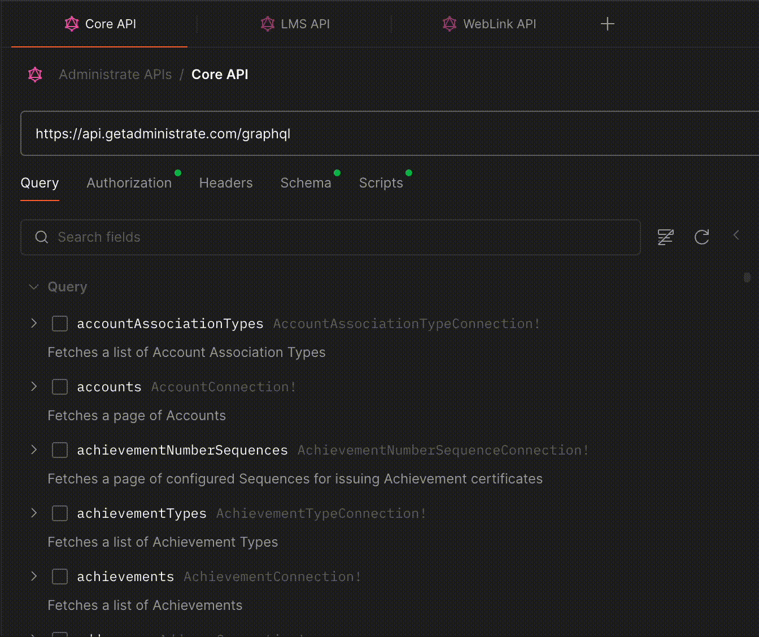Click the accounts field name
This screenshot has width=759, height=637.
pyautogui.click(x=109, y=387)
